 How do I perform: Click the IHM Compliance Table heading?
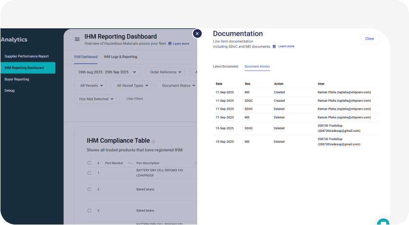tap(118, 140)
